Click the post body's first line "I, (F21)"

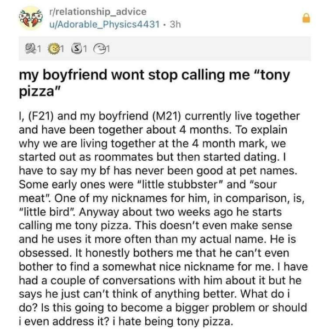point(160,116)
